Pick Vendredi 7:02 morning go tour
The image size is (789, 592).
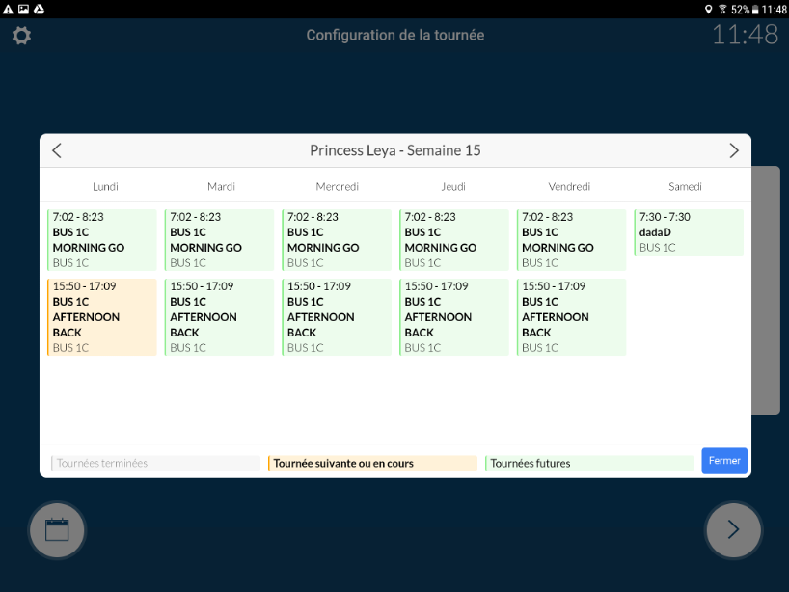point(571,240)
